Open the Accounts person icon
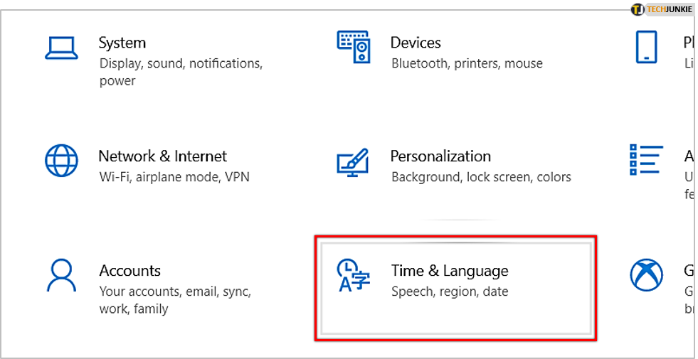This screenshot has height=359, width=698. tap(61, 275)
